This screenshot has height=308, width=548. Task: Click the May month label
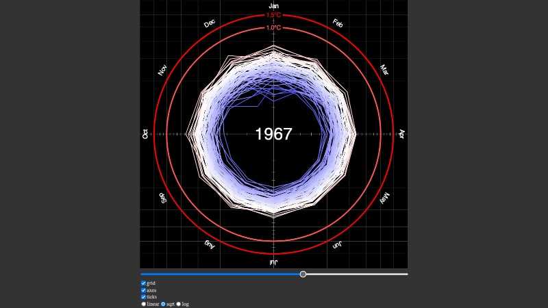coord(384,198)
